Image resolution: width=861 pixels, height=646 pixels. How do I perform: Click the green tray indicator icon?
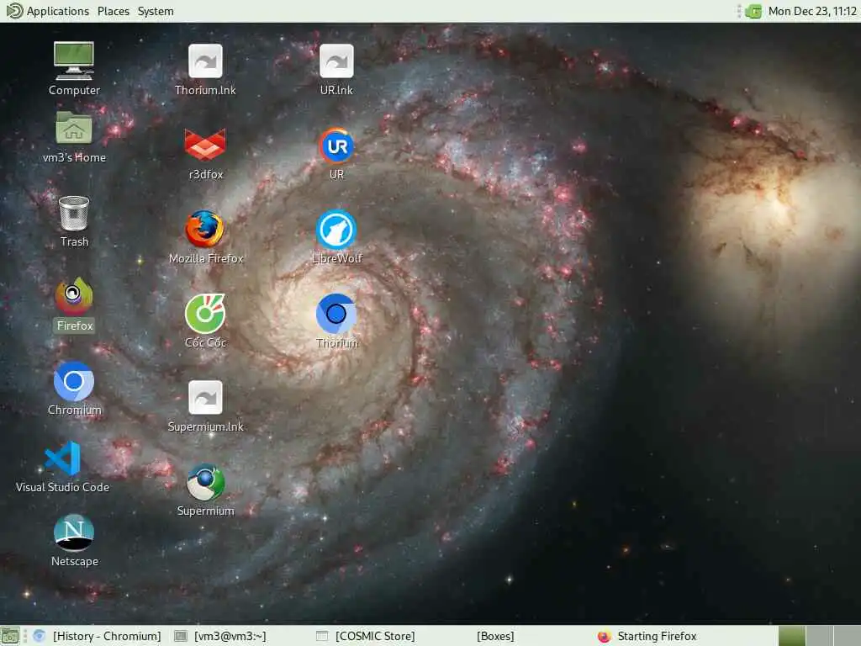click(x=753, y=11)
